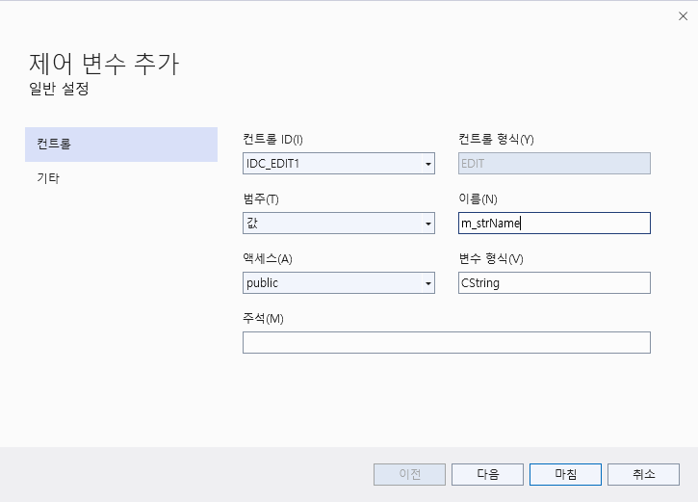Click the disabled 컨트롤 형식 EDIT field
Screen dimensions: 698x502
click(555, 164)
